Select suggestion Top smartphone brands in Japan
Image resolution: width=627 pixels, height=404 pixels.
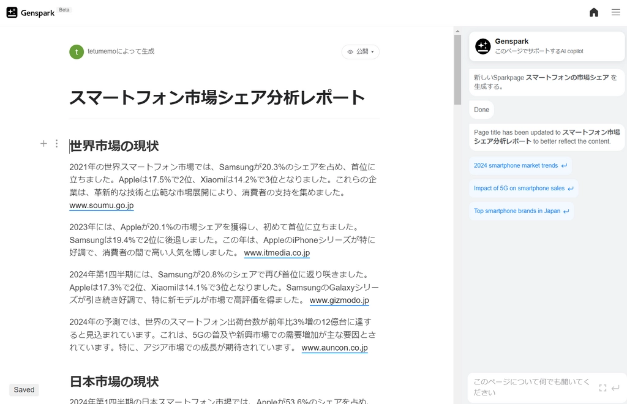[x=522, y=211]
